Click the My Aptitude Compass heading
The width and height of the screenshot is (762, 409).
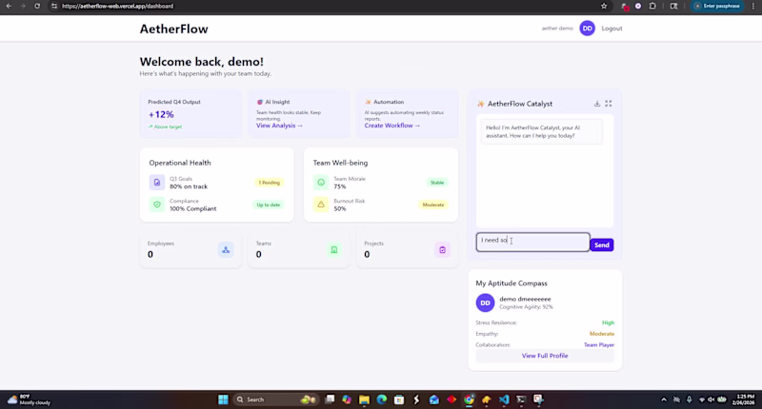(511, 283)
